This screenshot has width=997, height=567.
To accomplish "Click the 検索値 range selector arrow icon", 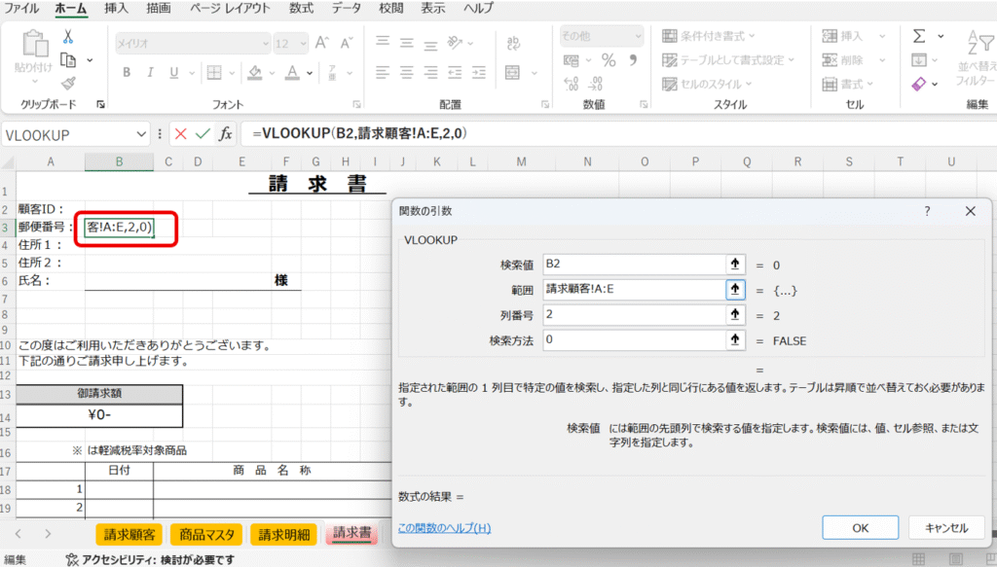I will [735, 264].
